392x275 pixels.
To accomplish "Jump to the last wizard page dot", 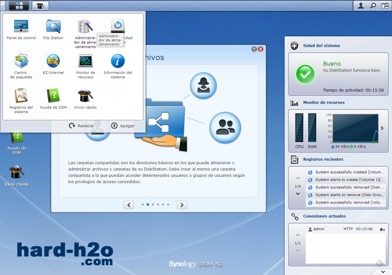I will [168, 205].
